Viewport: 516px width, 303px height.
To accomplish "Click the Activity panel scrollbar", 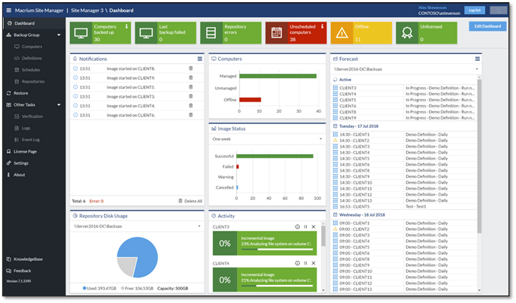I will click(323, 237).
